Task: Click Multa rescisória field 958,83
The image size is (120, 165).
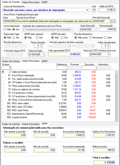Action: click(x=104, y=150)
